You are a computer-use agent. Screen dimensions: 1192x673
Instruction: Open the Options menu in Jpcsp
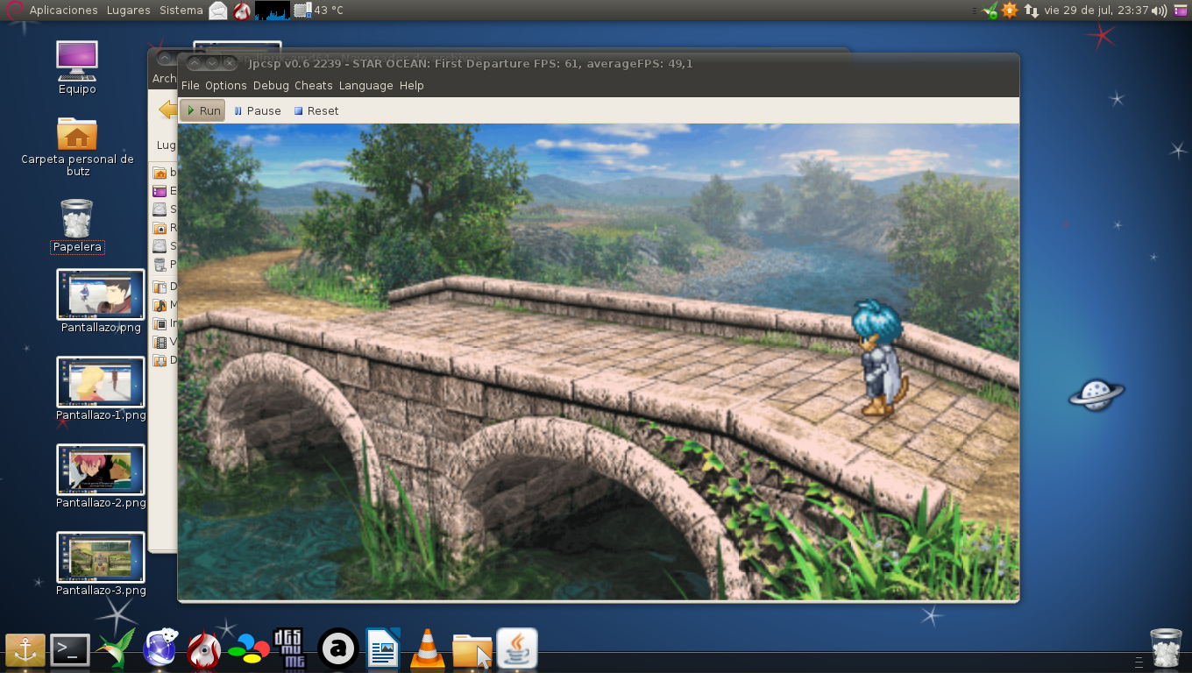point(226,86)
